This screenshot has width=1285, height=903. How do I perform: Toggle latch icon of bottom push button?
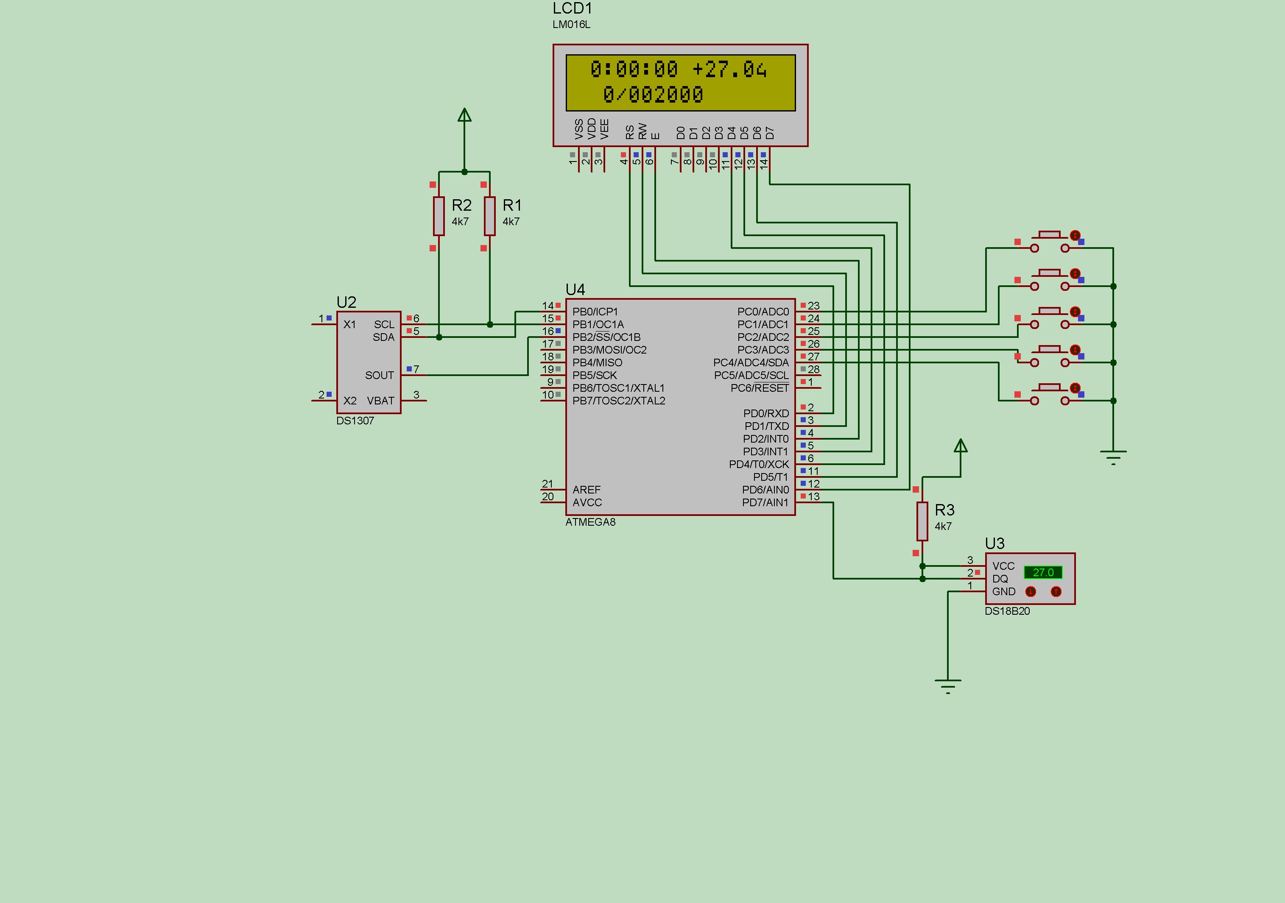click(1075, 388)
